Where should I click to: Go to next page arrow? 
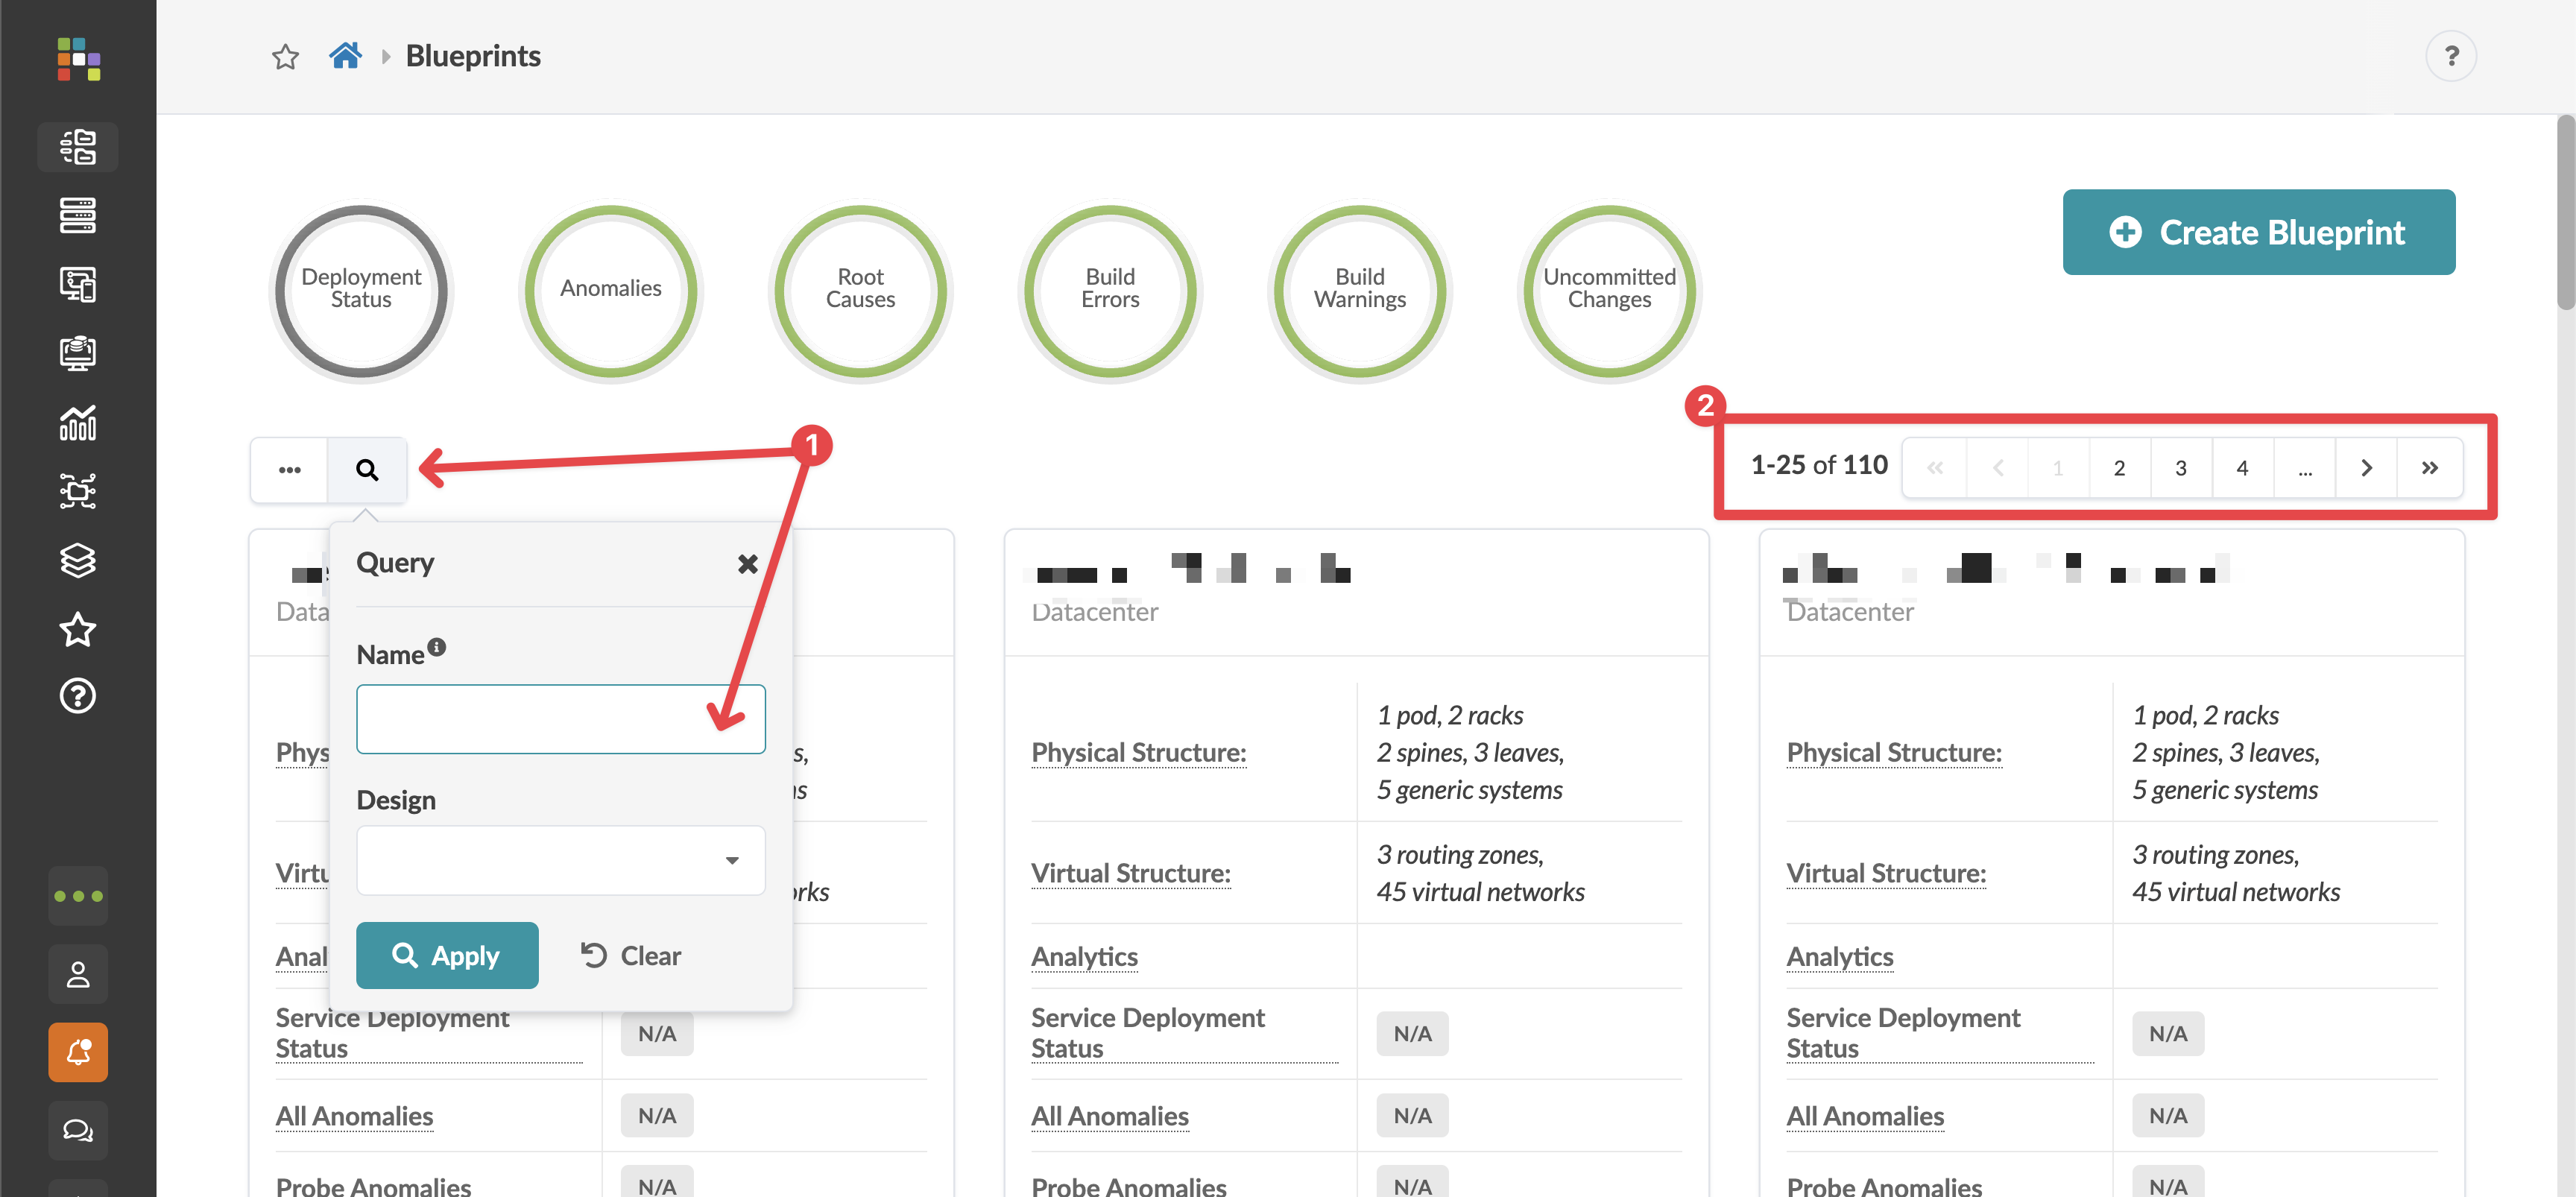coord(2366,468)
